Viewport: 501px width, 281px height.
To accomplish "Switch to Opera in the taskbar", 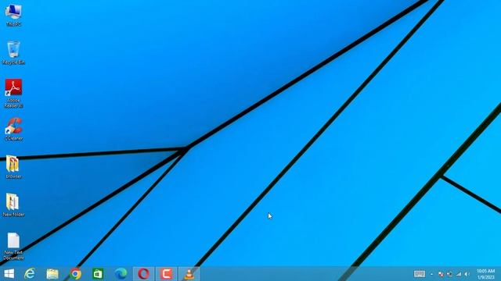I will click(x=143, y=274).
